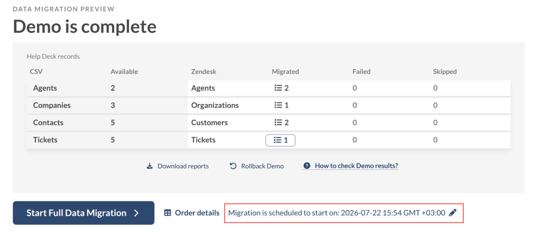Screen dimensions: 541x250
Task: Click the Zendesk Customers cell
Action: [x=209, y=122]
